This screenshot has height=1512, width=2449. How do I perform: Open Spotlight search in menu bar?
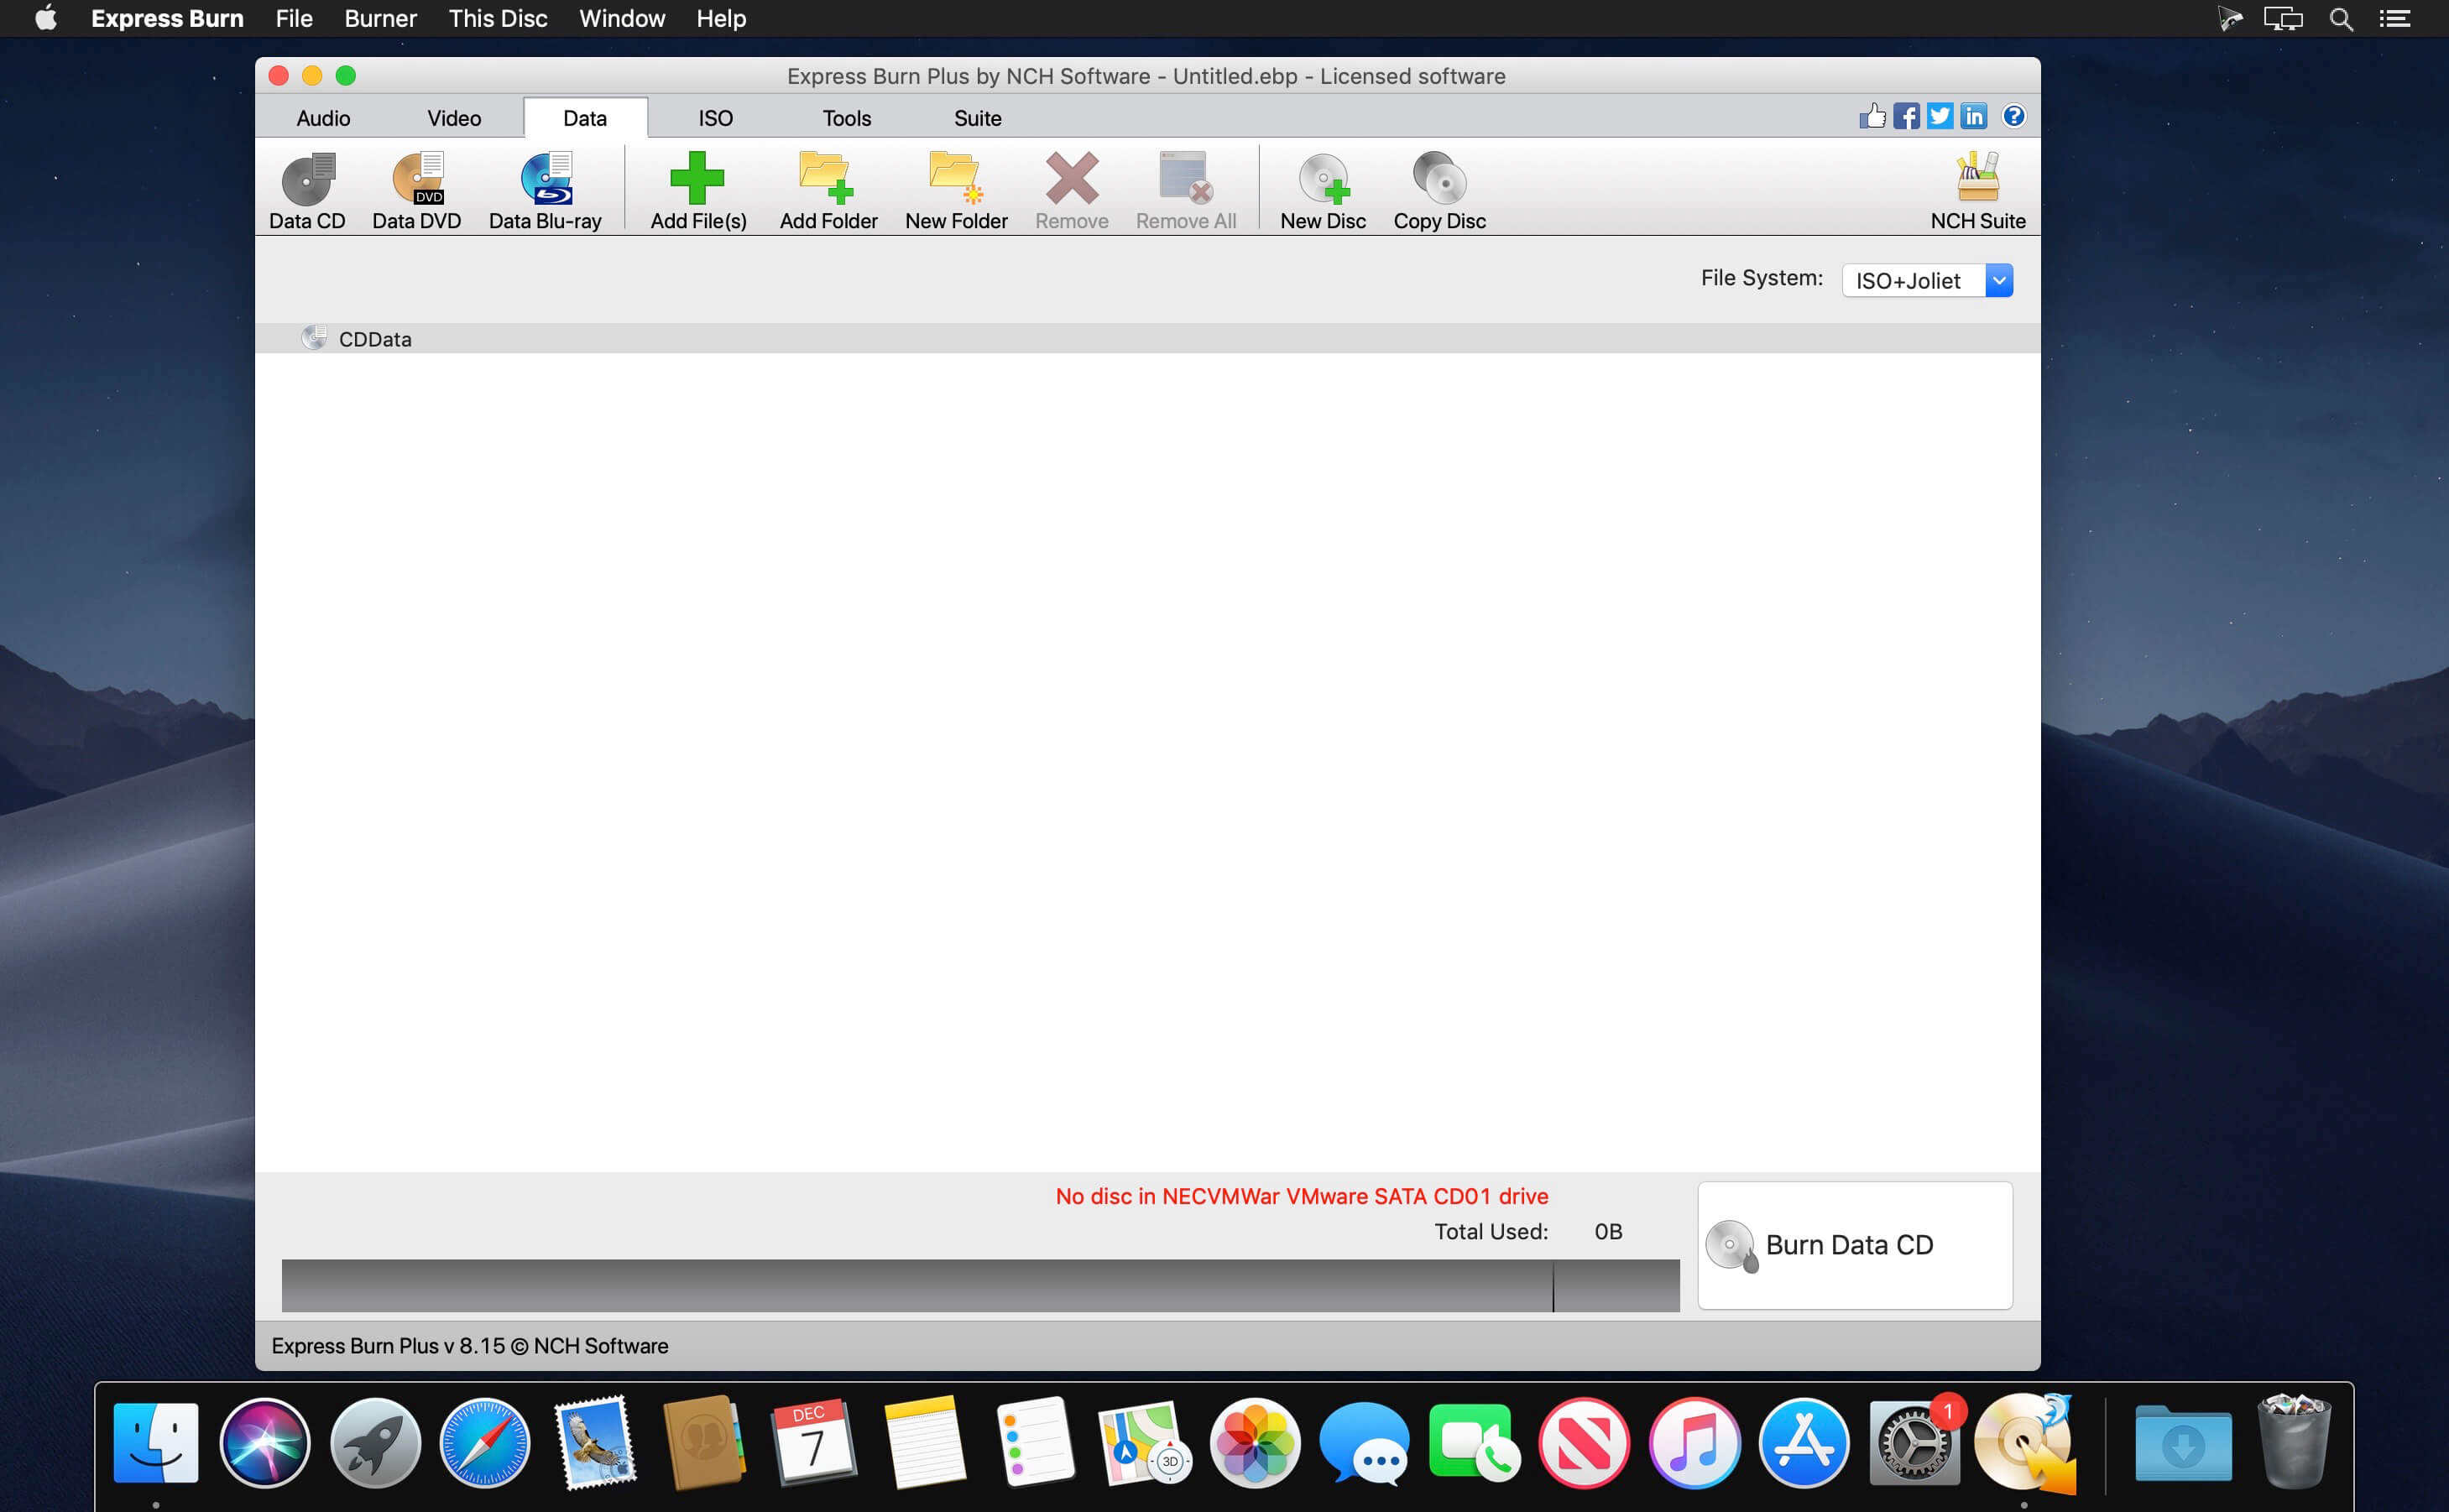tap(2341, 19)
